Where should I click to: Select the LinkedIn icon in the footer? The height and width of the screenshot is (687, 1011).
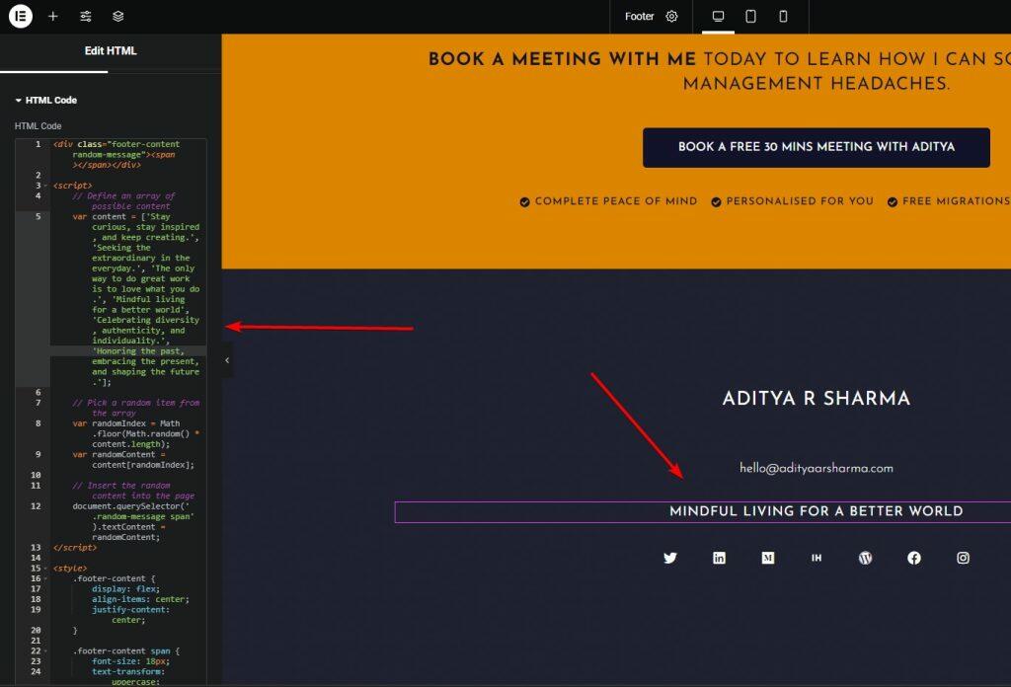(x=719, y=558)
